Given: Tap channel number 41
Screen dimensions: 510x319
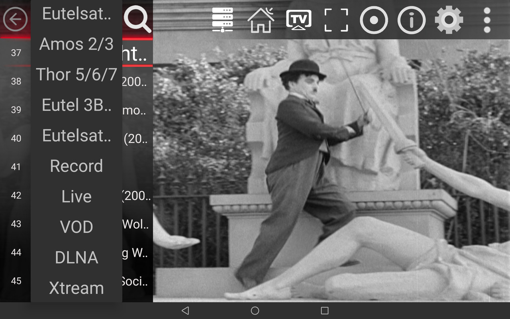Looking at the screenshot, I should [16, 167].
